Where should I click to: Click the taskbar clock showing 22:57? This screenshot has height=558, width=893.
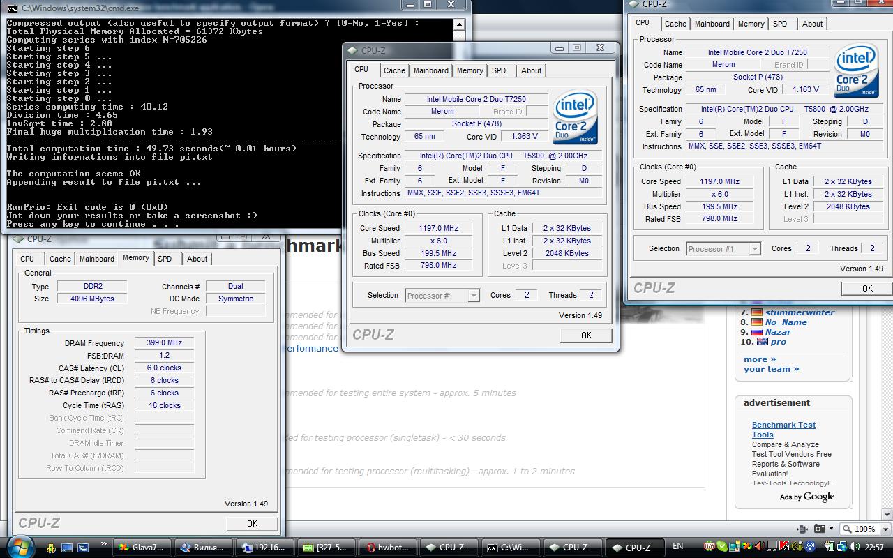(x=873, y=548)
